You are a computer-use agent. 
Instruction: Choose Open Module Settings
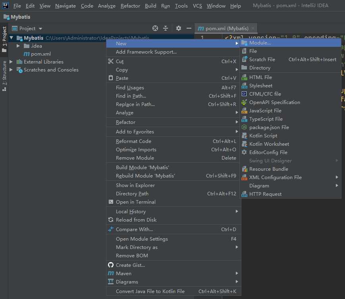(x=173, y=239)
